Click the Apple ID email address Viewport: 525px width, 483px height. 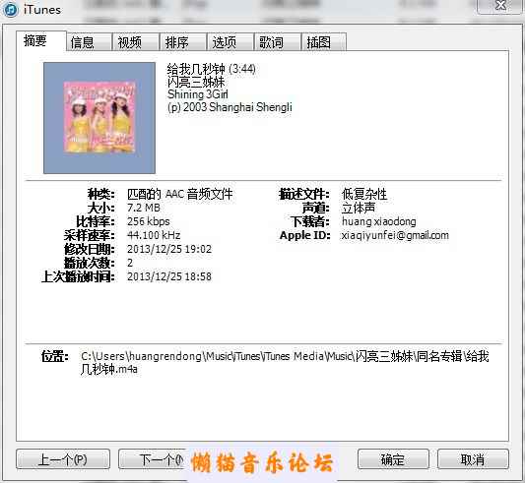(395, 235)
